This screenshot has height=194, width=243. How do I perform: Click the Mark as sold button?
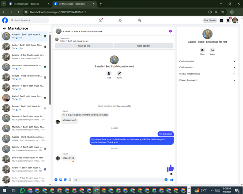click(x=84, y=46)
